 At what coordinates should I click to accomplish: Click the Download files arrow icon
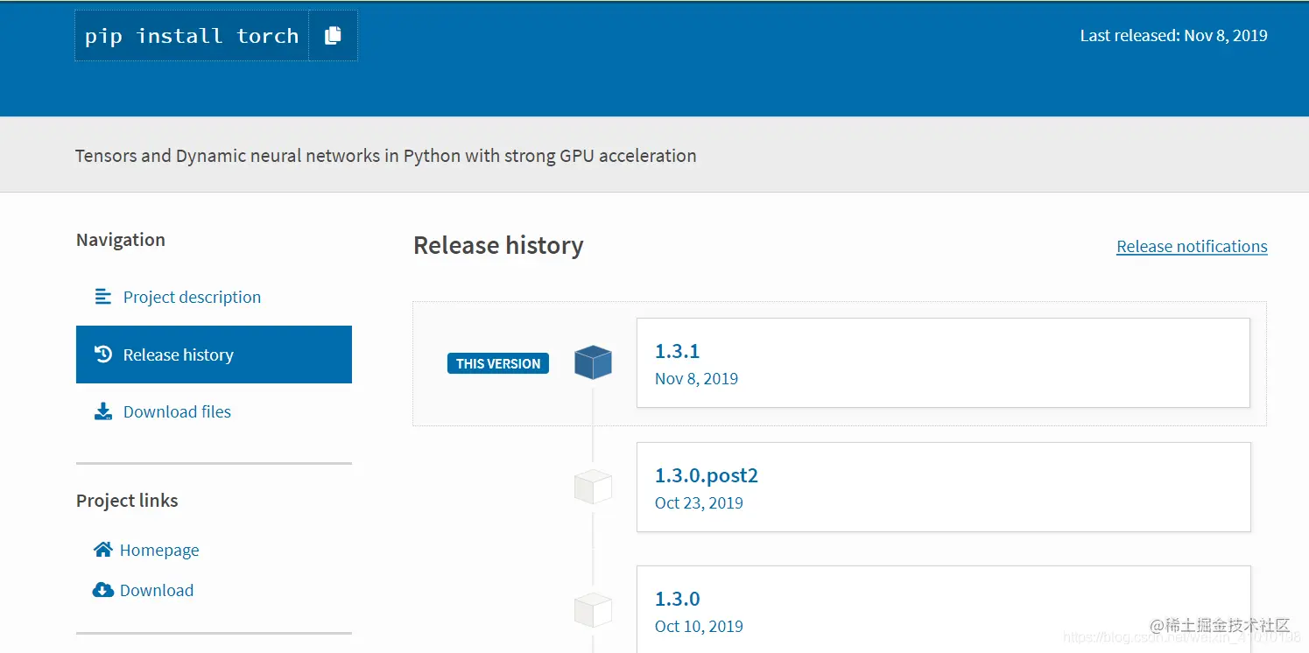tap(103, 411)
